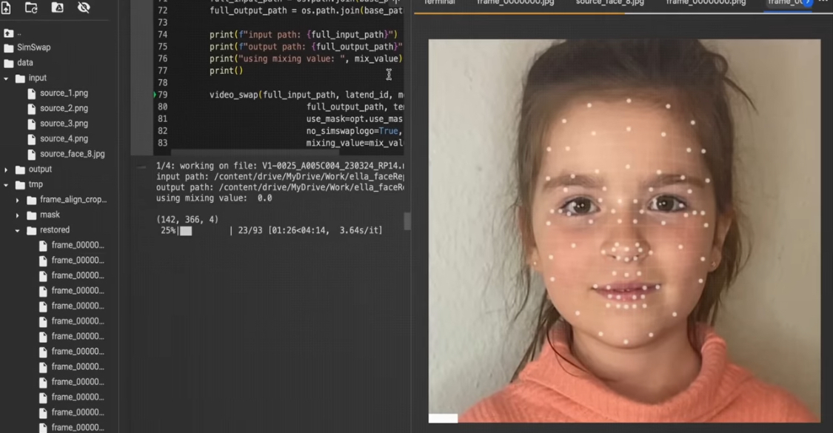Select the data folder

(25, 63)
